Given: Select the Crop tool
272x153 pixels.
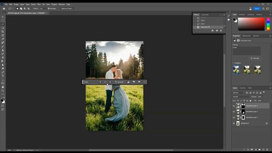Looking at the screenshot, I should 3,31.
